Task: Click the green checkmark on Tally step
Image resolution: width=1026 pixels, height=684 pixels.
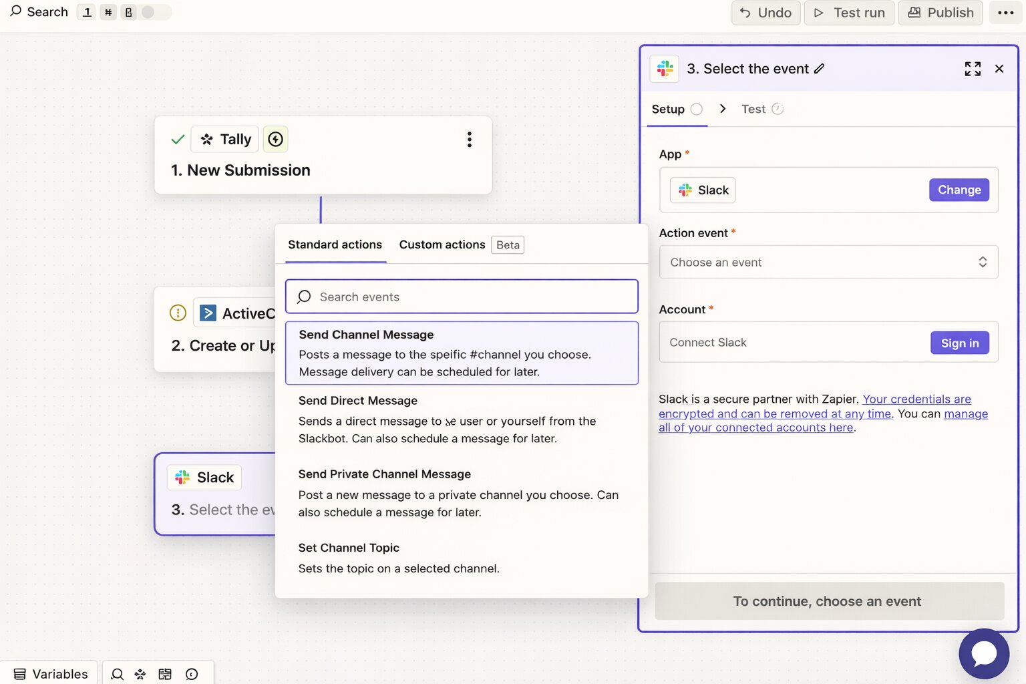Action: coord(178,139)
